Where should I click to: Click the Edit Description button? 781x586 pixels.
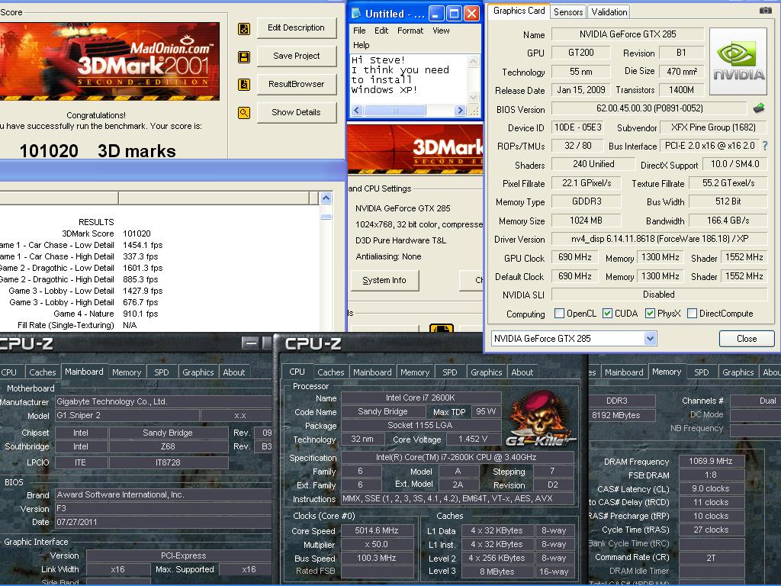[297, 28]
